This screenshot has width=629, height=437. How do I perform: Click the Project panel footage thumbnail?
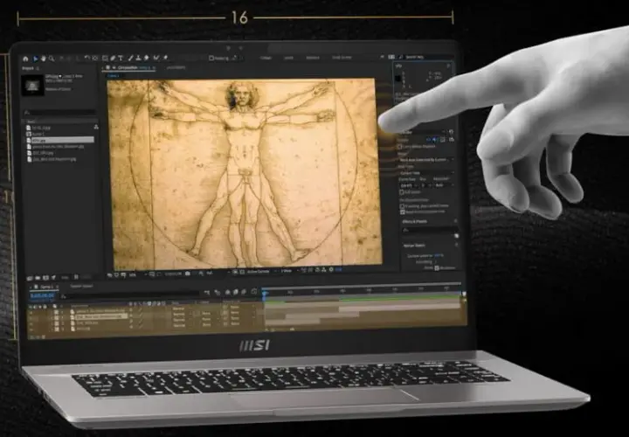coord(32,85)
